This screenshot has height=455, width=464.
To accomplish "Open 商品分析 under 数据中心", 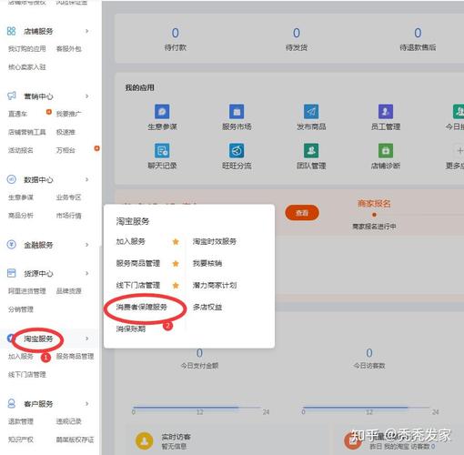I will tap(21, 216).
